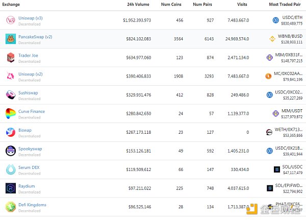The width and height of the screenshot is (306, 220).
Task: Click the Trader Joe logo icon
Action: pyautogui.click(x=11, y=58)
